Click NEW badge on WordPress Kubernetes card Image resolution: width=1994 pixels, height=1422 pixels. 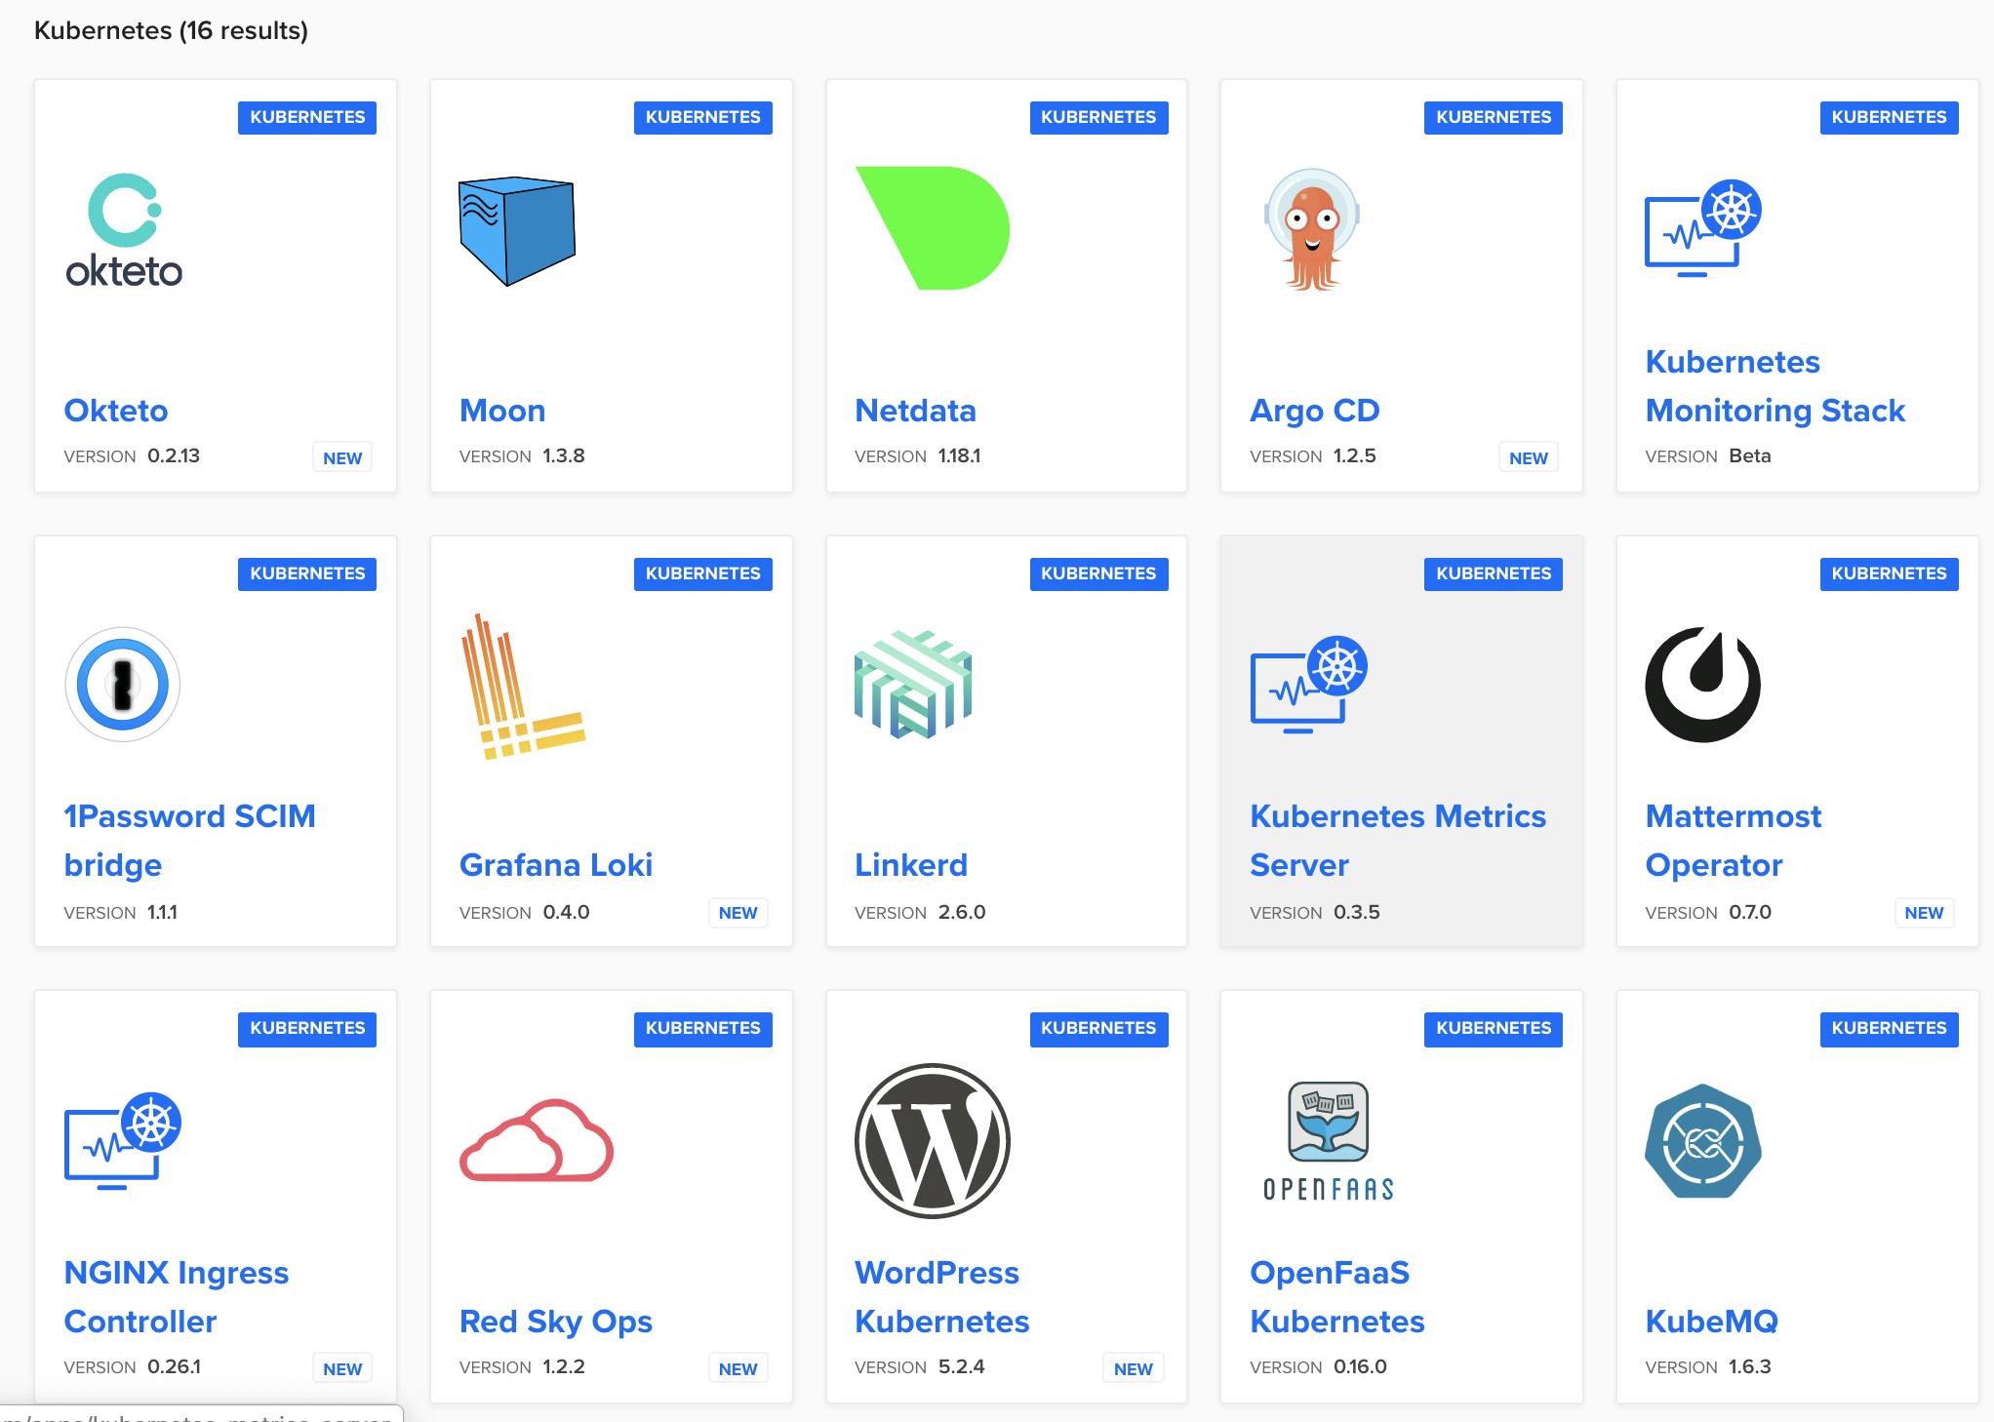[x=1134, y=1368]
